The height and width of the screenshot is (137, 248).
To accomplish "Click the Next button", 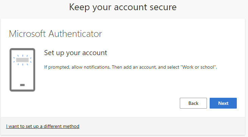I will point(223,103).
